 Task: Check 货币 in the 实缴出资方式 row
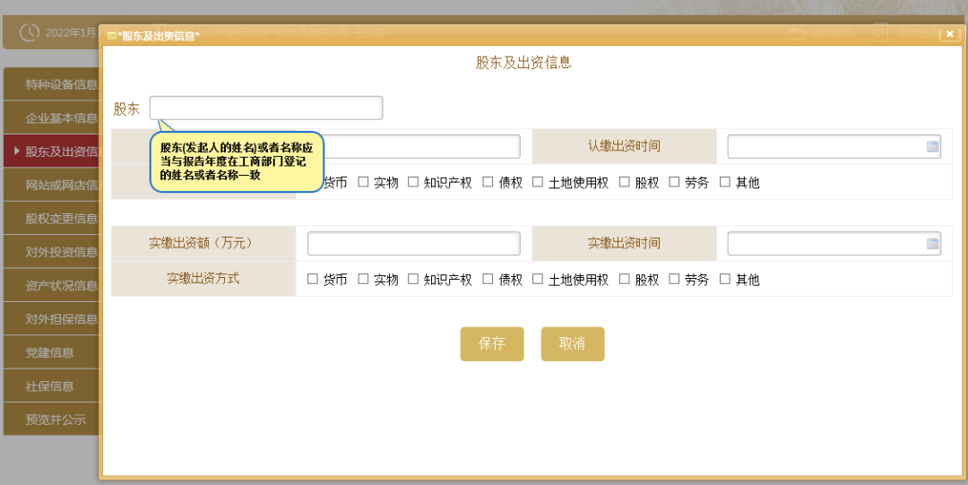point(313,280)
